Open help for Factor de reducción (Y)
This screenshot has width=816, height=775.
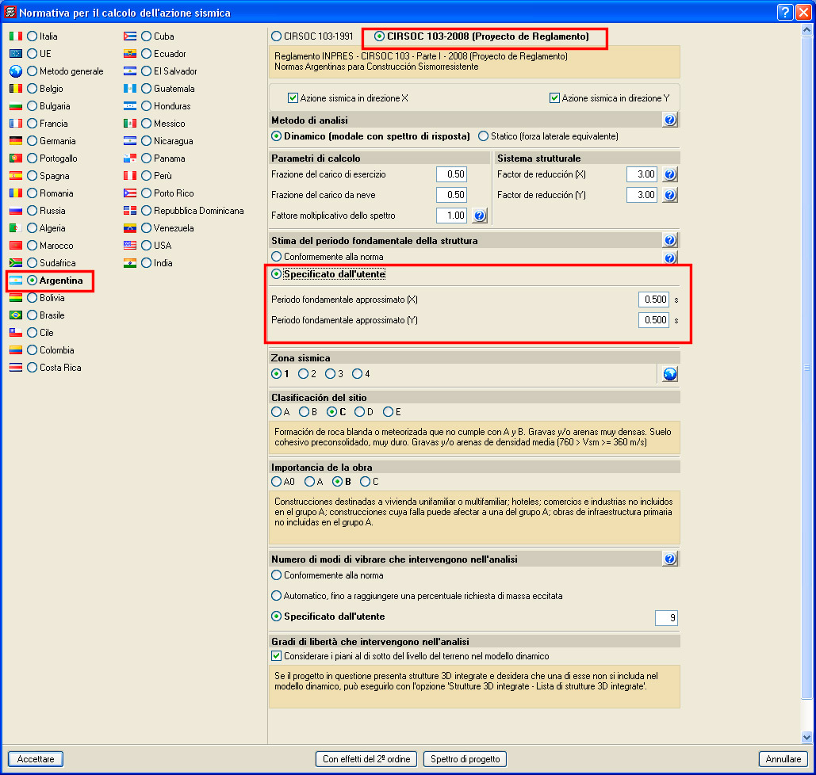pos(670,195)
